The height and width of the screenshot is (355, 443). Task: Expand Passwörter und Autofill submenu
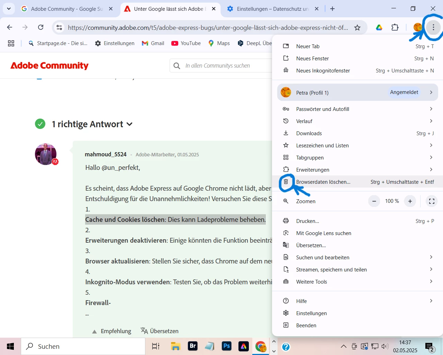358,109
